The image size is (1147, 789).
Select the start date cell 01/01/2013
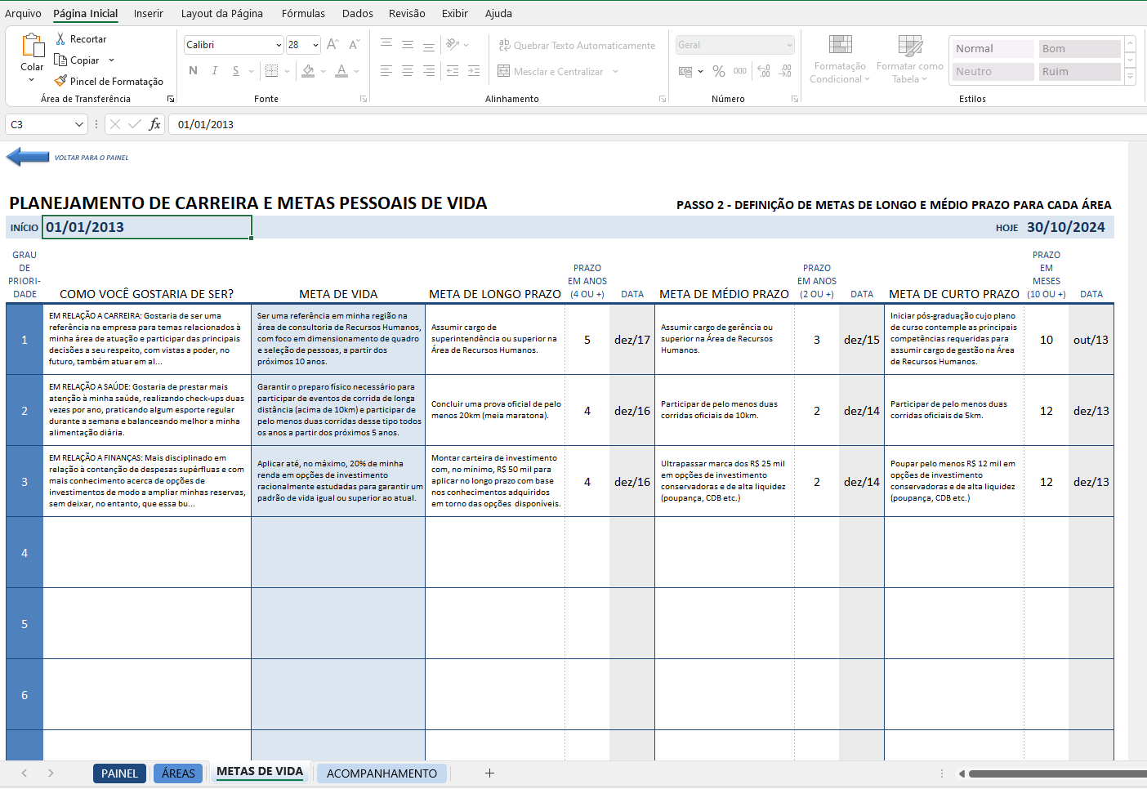tap(147, 227)
